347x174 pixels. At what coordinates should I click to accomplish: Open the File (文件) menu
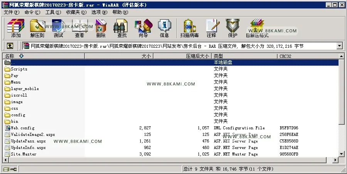pyautogui.click(x=12, y=12)
